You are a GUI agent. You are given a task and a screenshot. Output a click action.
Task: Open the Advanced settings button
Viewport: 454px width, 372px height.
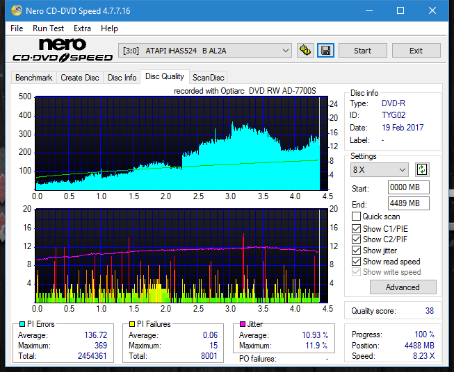pos(403,287)
